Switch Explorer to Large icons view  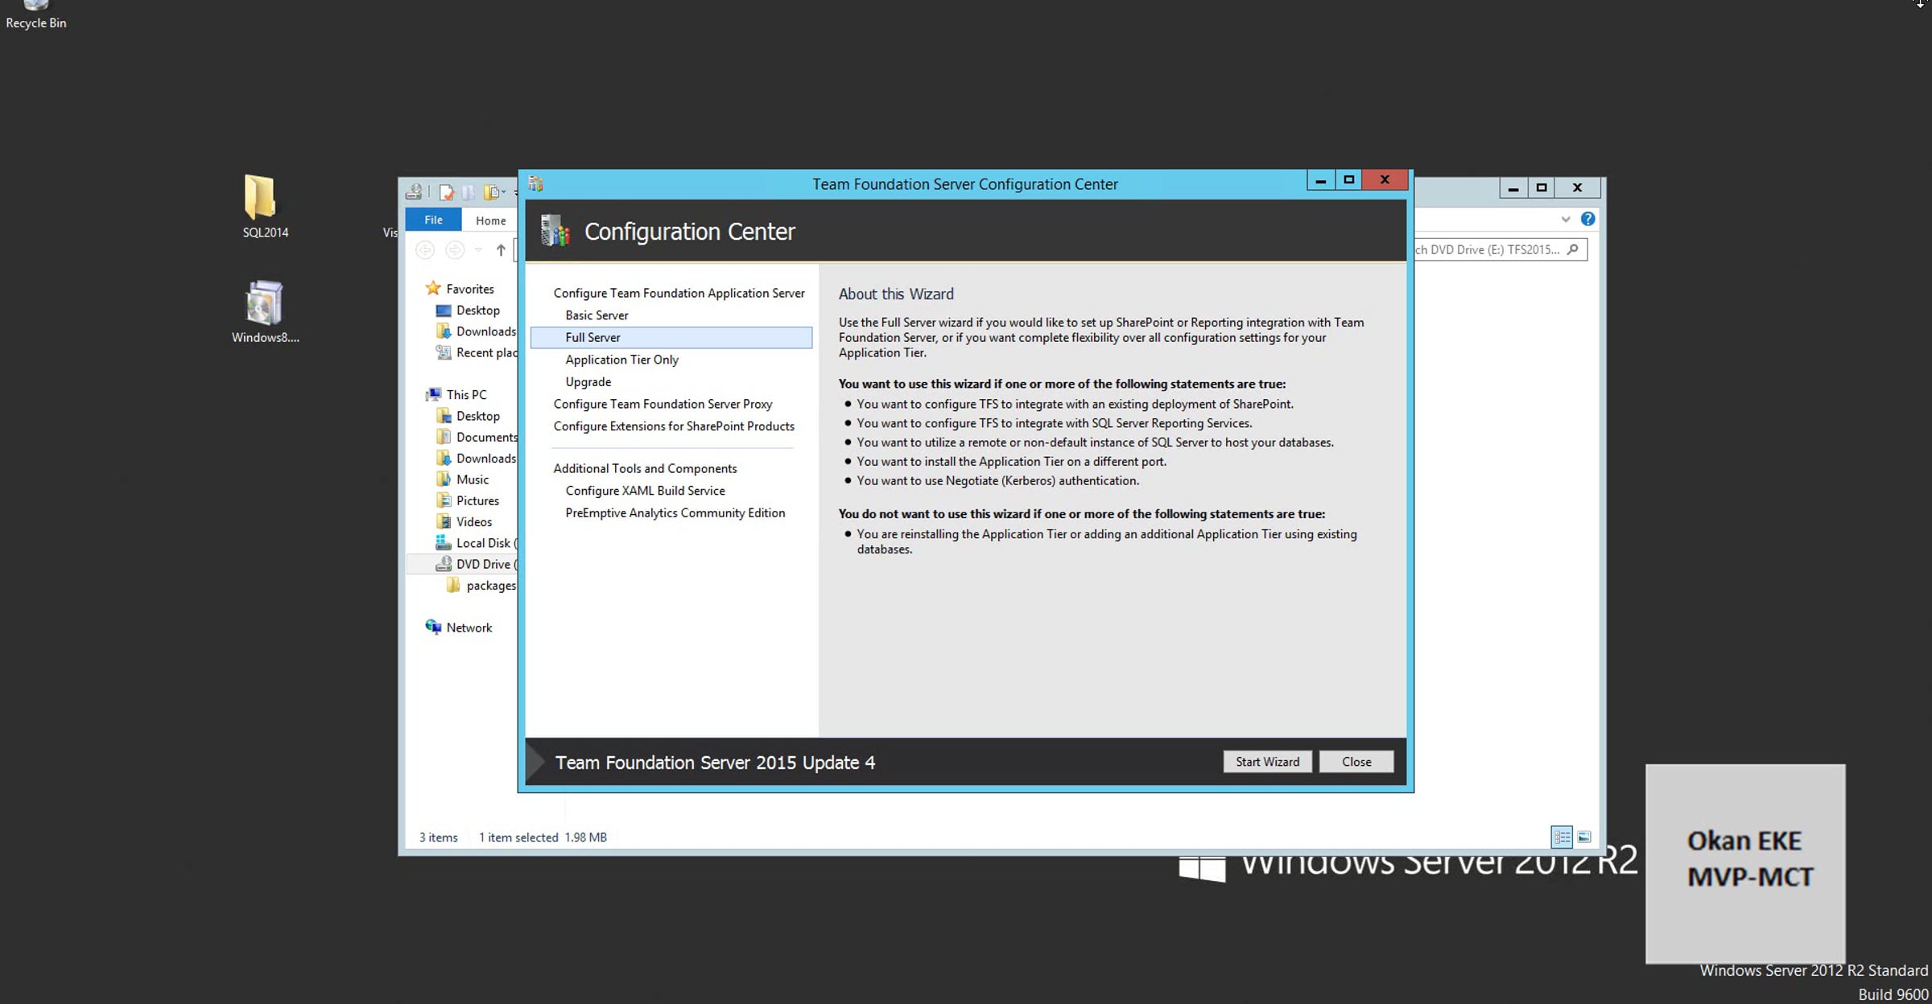(x=1584, y=837)
